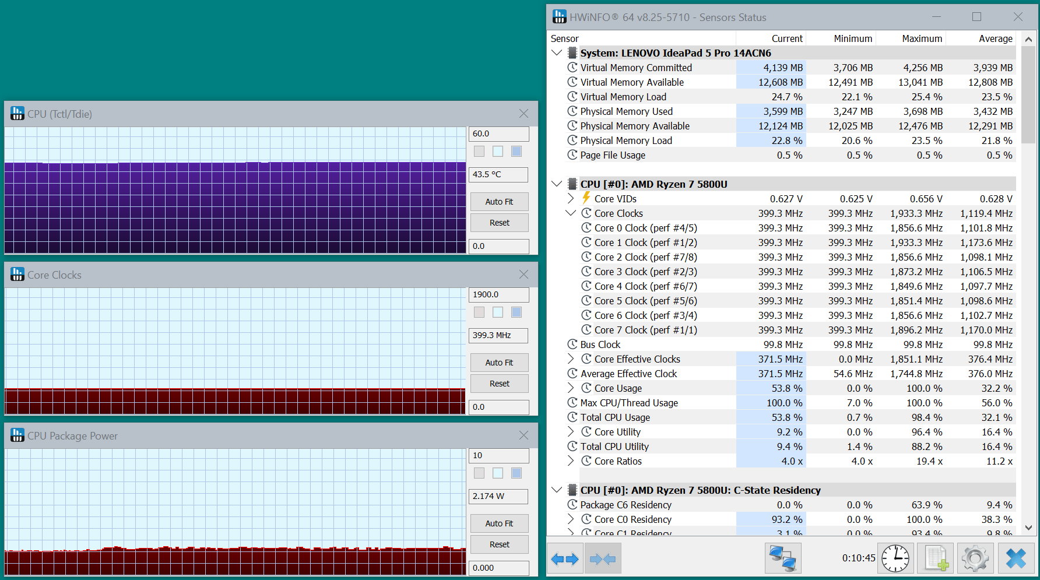
Task: Collapse the C-State Residency section
Action: click(557, 490)
